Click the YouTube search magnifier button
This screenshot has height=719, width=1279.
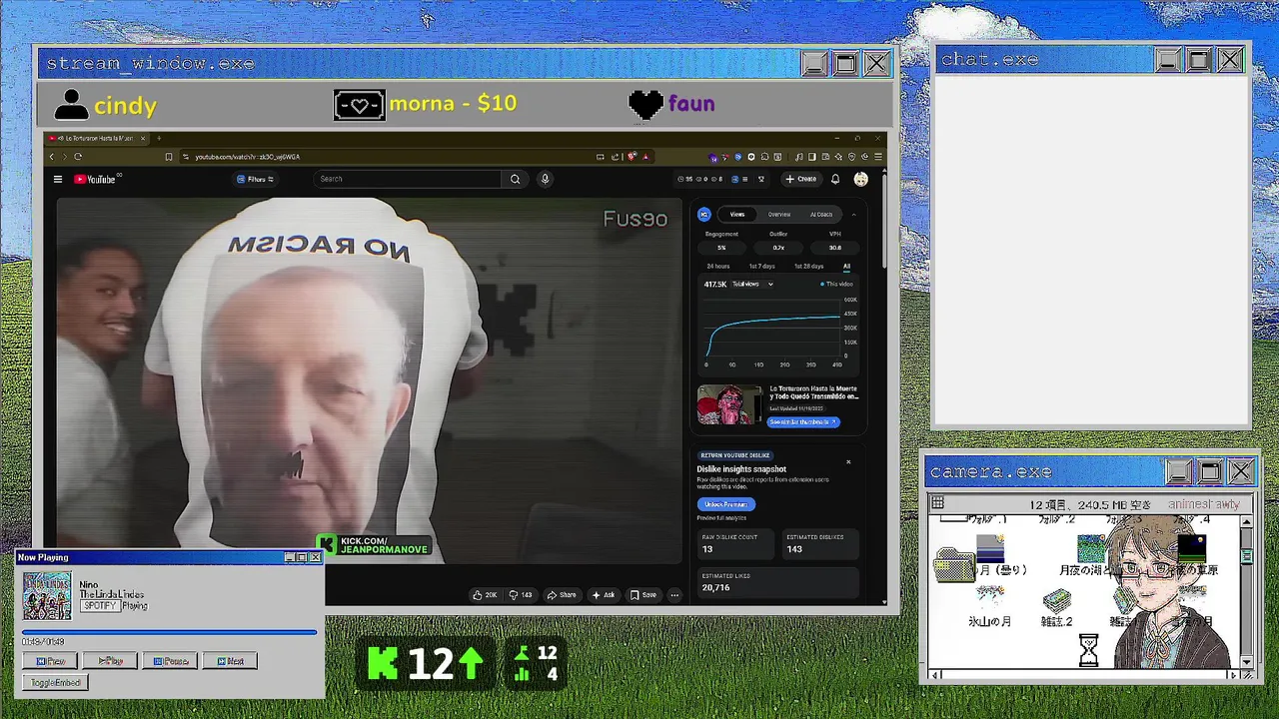tap(515, 179)
